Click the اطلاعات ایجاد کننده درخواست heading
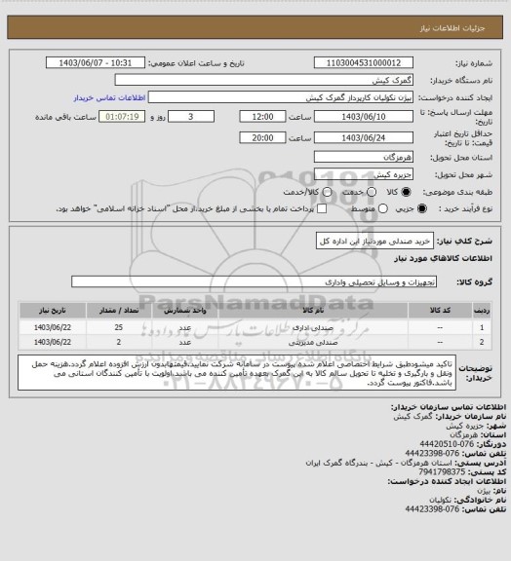 click(447, 481)
